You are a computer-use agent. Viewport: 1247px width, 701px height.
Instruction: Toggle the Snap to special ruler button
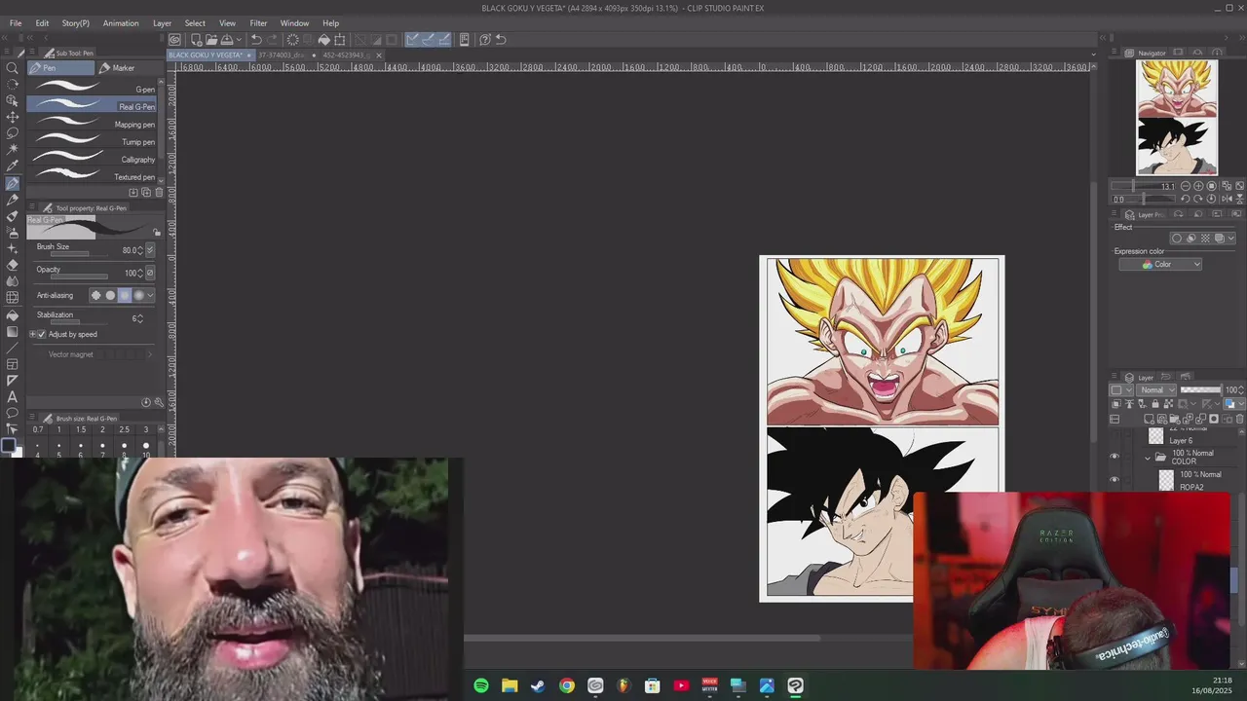pos(429,40)
